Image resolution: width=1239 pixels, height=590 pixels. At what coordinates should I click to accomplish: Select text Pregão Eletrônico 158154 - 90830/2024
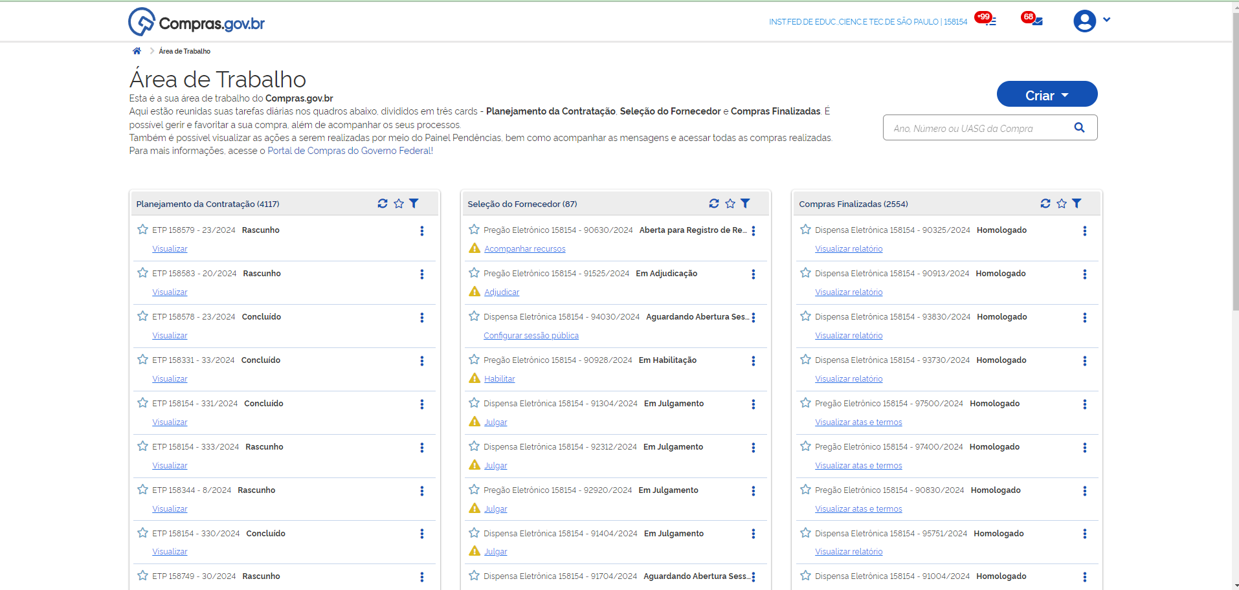889,490
